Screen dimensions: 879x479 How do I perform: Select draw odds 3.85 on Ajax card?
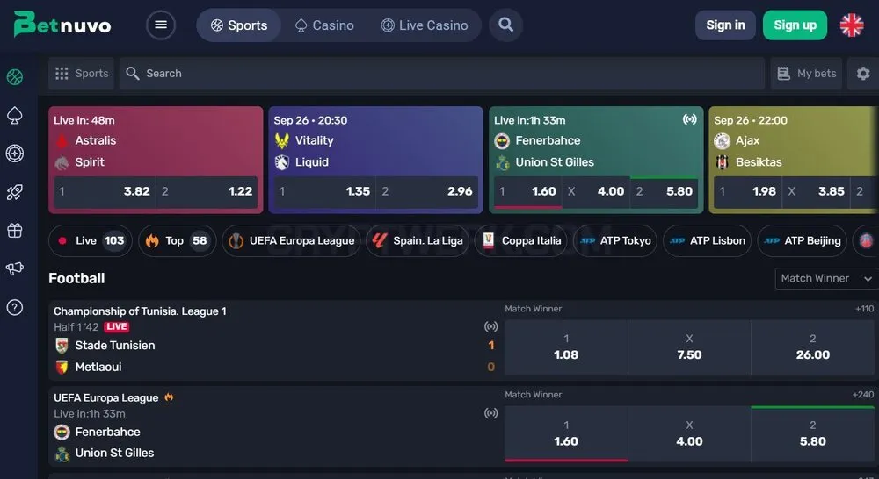pyautogui.click(x=817, y=191)
